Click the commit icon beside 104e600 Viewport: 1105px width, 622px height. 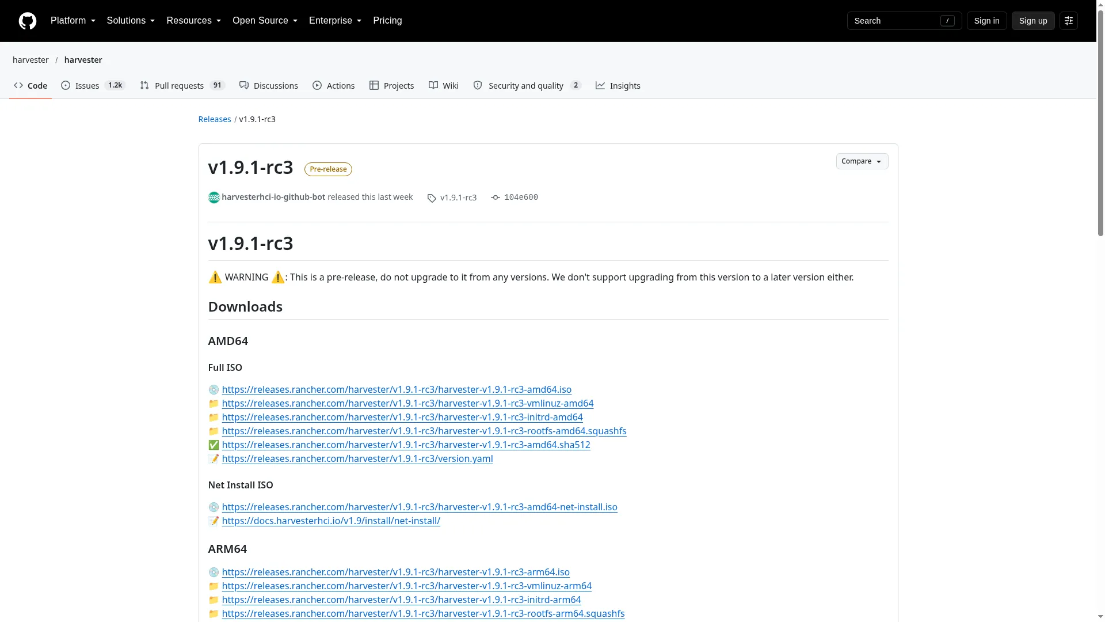click(x=496, y=198)
